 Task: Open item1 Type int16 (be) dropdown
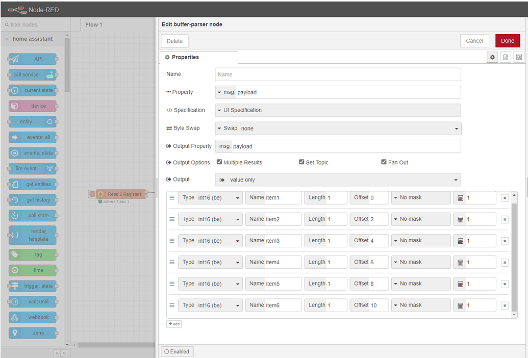click(210, 198)
